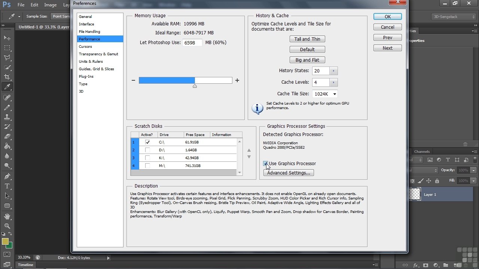Select the Blur tool
The height and width of the screenshot is (269, 479).
(x=7, y=156)
